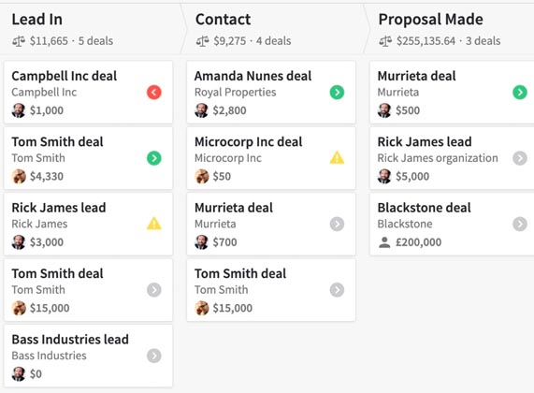Click owner avatar on Microcorp Inc deal
Screen dimensions: 534x393
click(202, 176)
